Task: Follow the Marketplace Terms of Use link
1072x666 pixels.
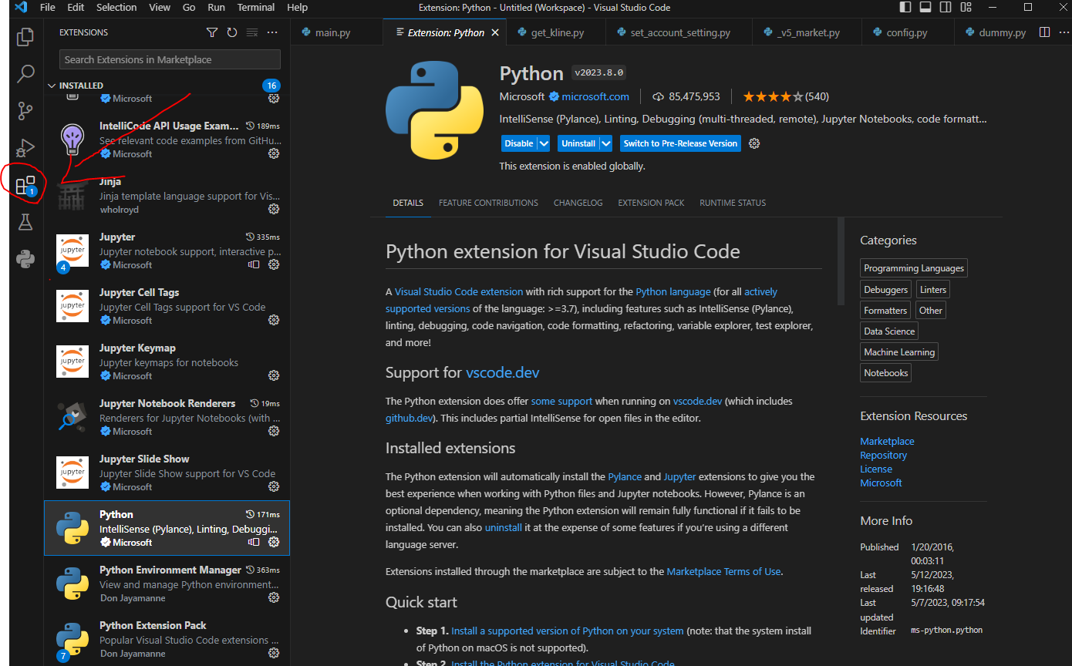Action: 723,571
